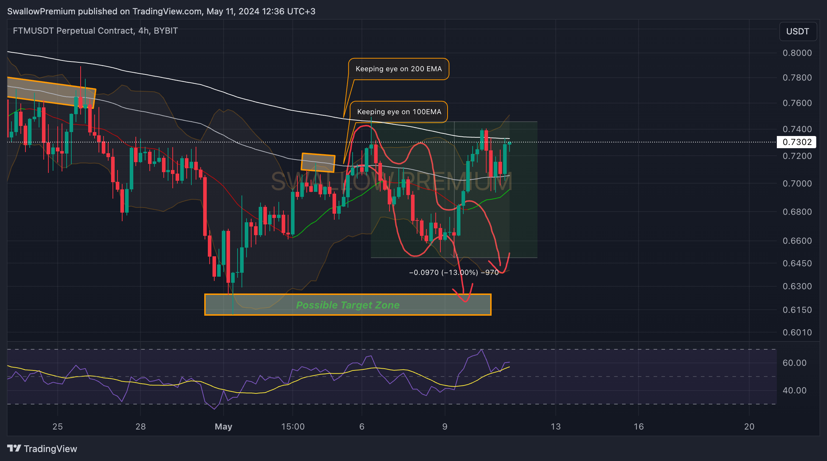Click the FTMUSDT Perpetual Contract title
Image resolution: width=827 pixels, height=461 pixels.
tap(95, 31)
